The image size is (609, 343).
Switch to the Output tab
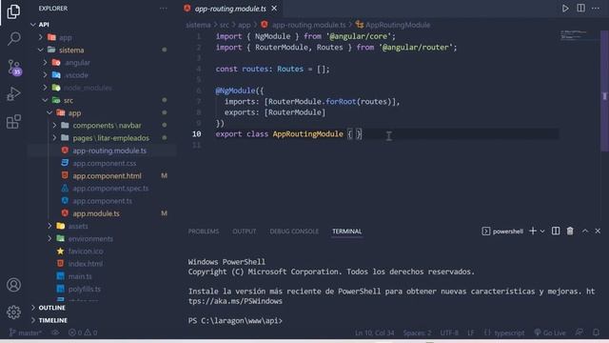point(245,232)
